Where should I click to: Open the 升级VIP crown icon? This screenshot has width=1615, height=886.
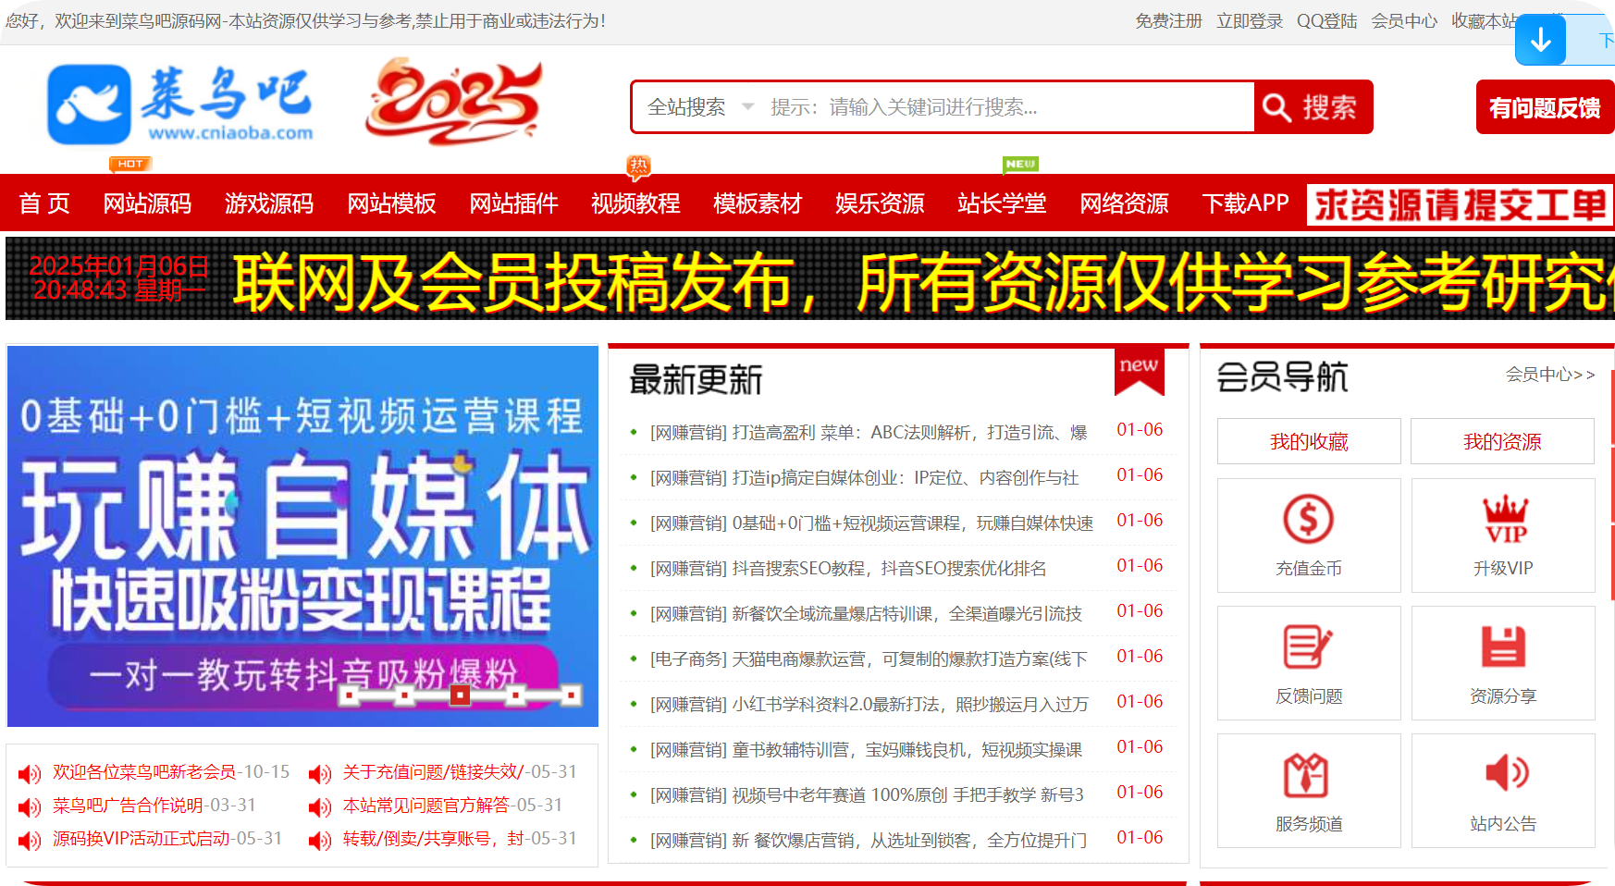[x=1504, y=519]
